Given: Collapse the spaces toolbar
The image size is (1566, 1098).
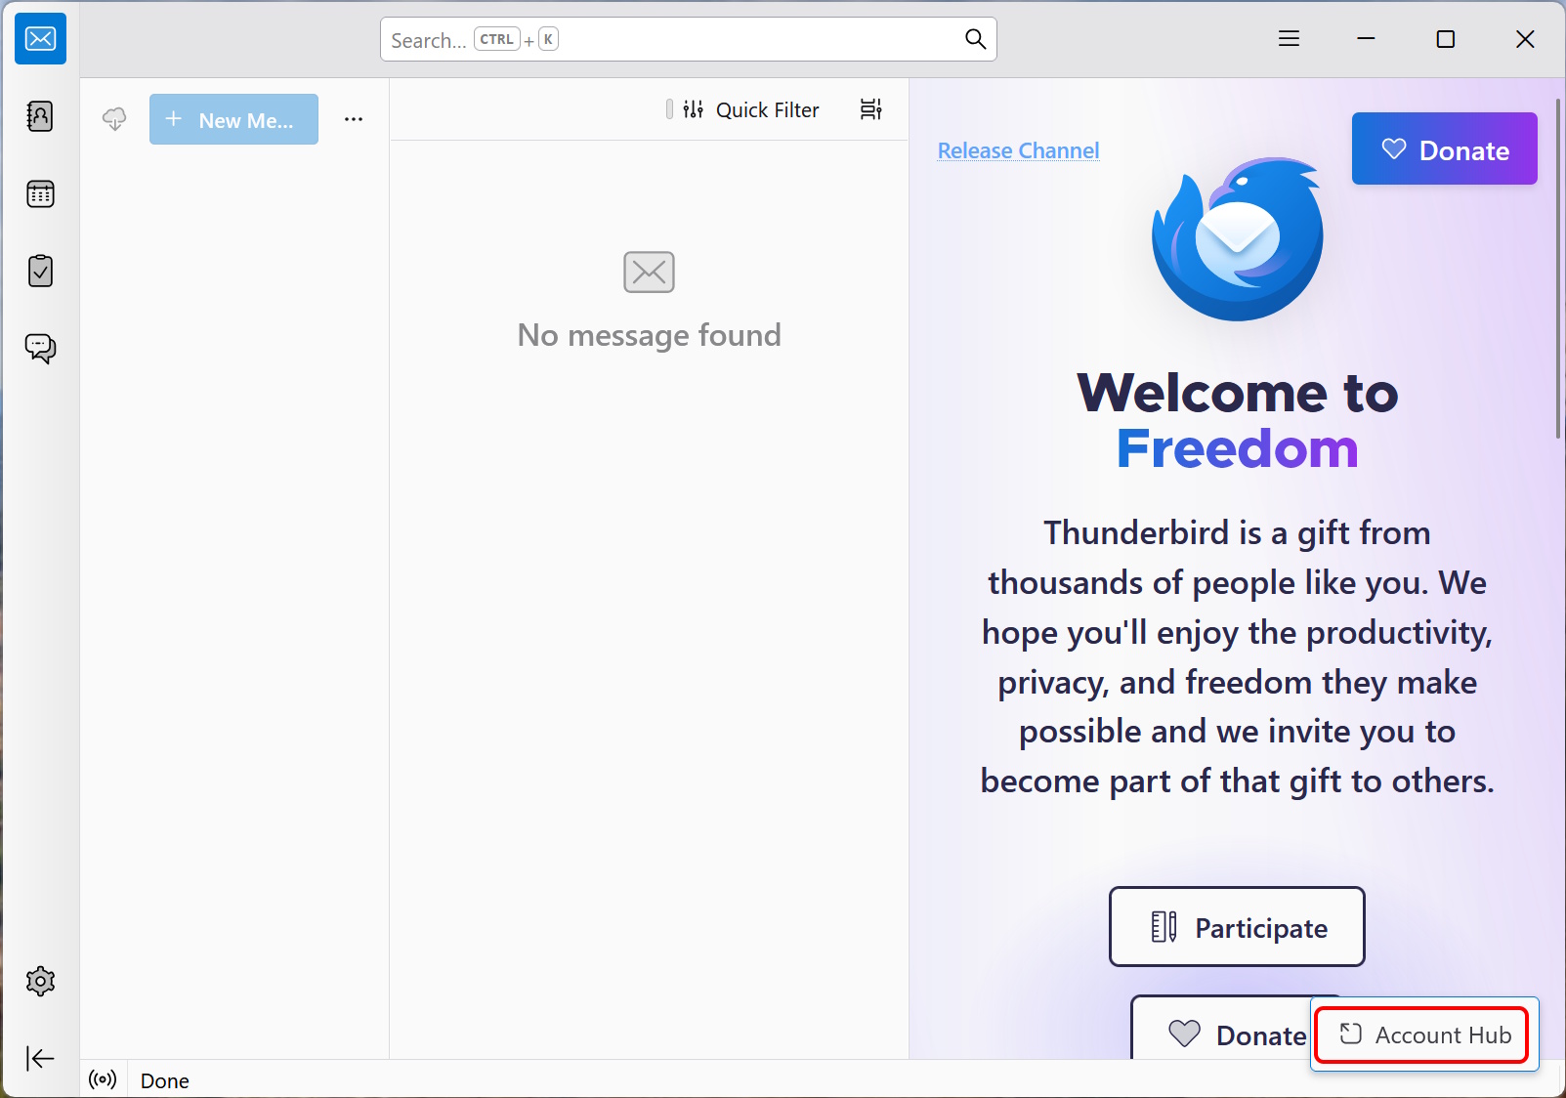Looking at the screenshot, I should click(x=40, y=1058).
